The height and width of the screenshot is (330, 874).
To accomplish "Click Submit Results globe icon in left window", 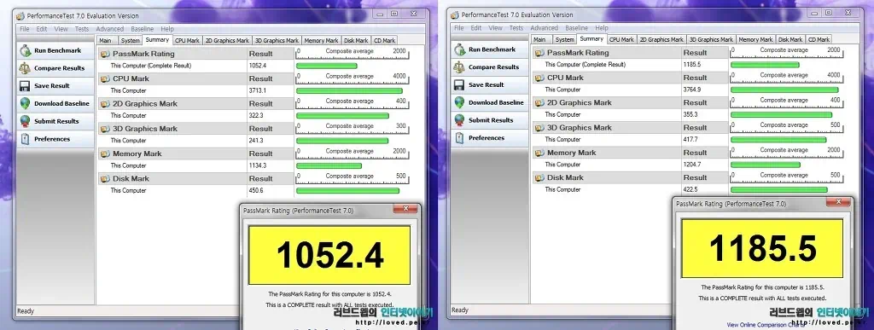I will (25, 121).
